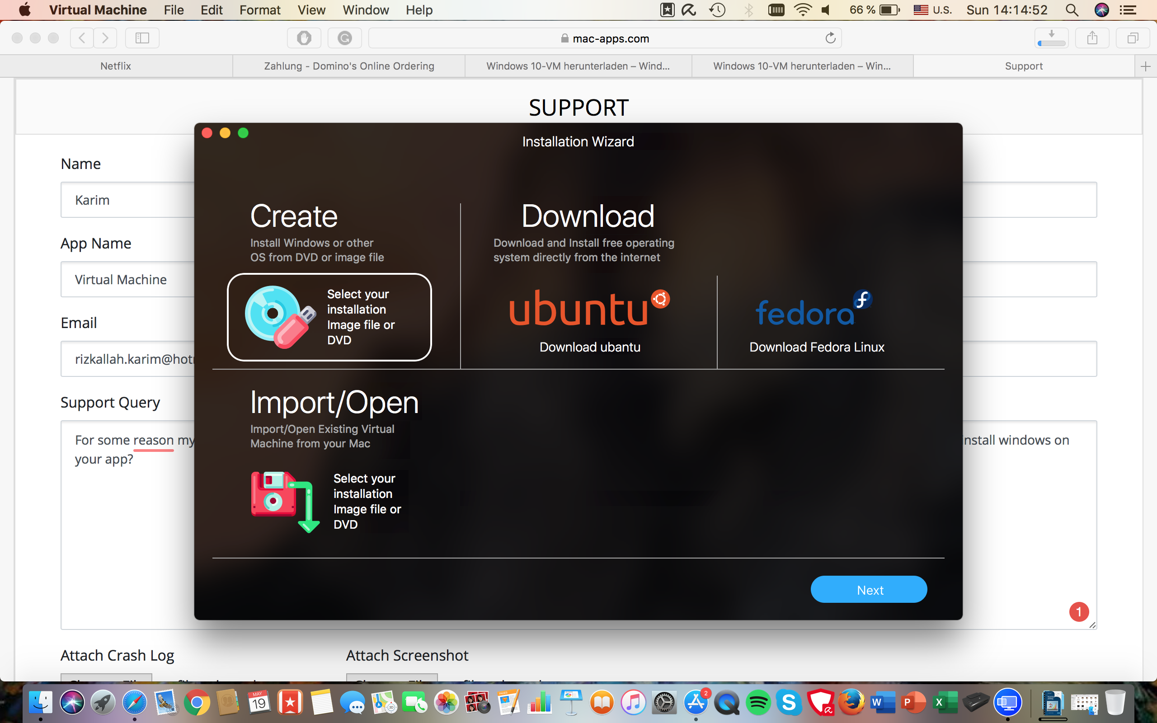Show all tabs overview in Safari
Screen dimensions: 1157x723
click(1133, 38)
